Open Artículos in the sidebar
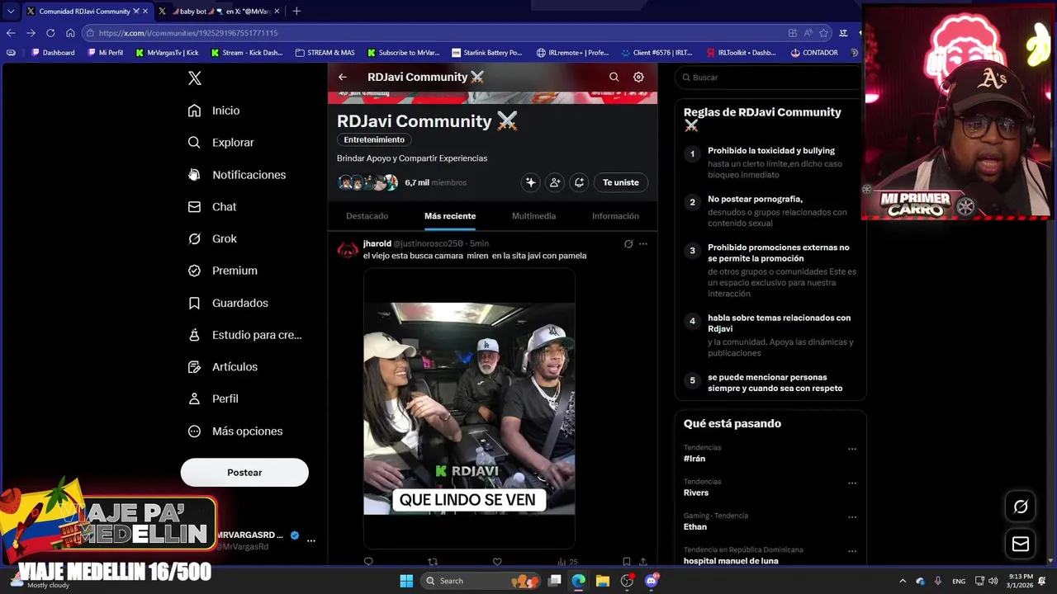1057x594 pixels. pyautogui.click(x=222, y=367)
